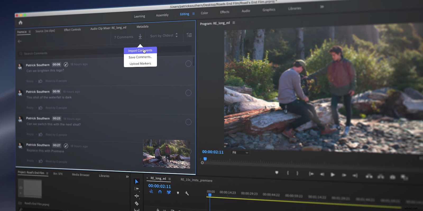Mark the 00:19 waterfall comment complete

pos(188,93)
